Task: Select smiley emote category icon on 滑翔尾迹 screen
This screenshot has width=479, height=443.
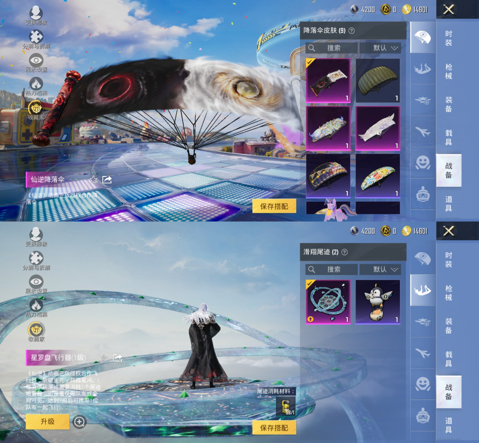Action: [x=423, y=384]
